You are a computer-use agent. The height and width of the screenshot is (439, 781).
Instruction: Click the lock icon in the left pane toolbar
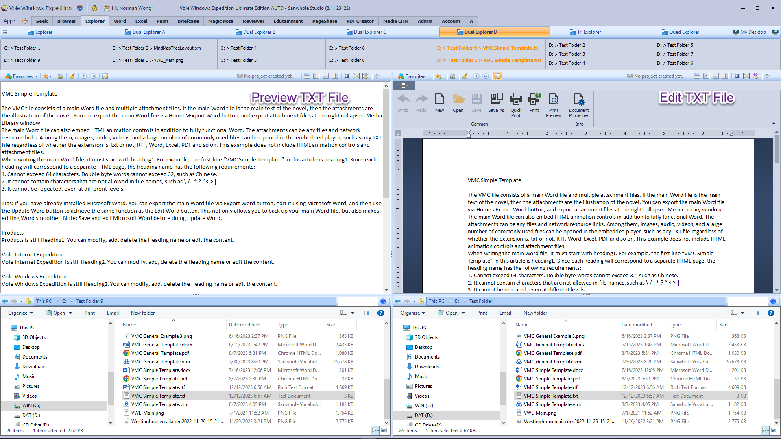pyautogui.click(x=60, y=76)
